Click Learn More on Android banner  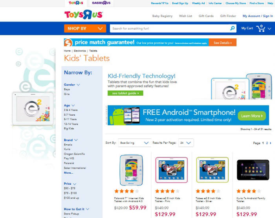click(x=252, y=116)
